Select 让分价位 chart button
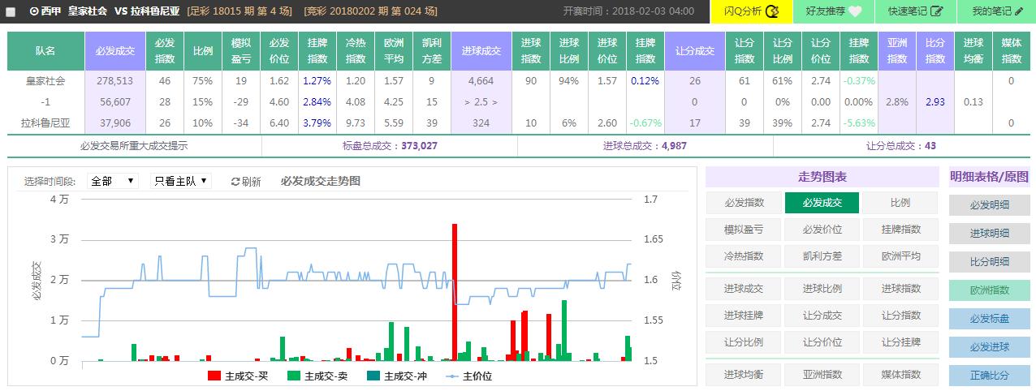1036x391 pixels. [x=822, y=342]
